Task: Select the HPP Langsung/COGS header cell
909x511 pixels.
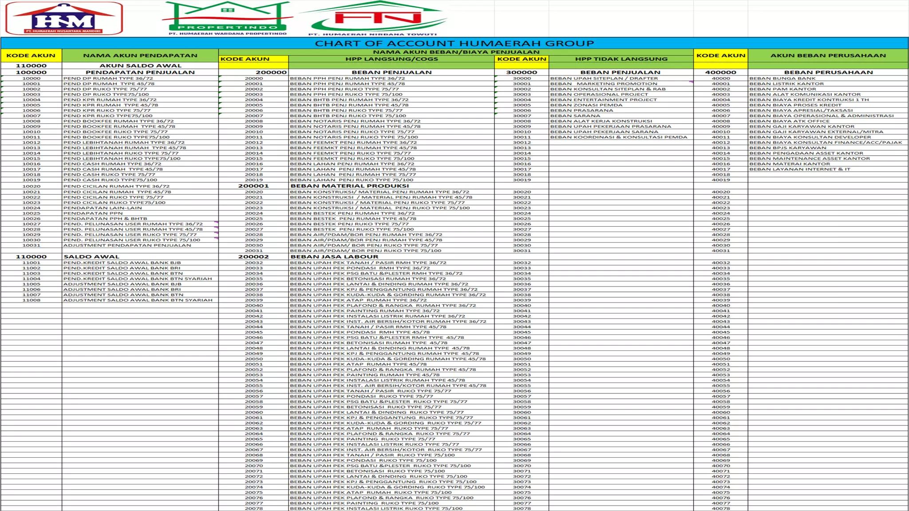Action: pos(391,59)
